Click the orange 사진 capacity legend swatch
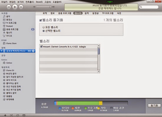 pyautogui.click(x=73, y=108)
